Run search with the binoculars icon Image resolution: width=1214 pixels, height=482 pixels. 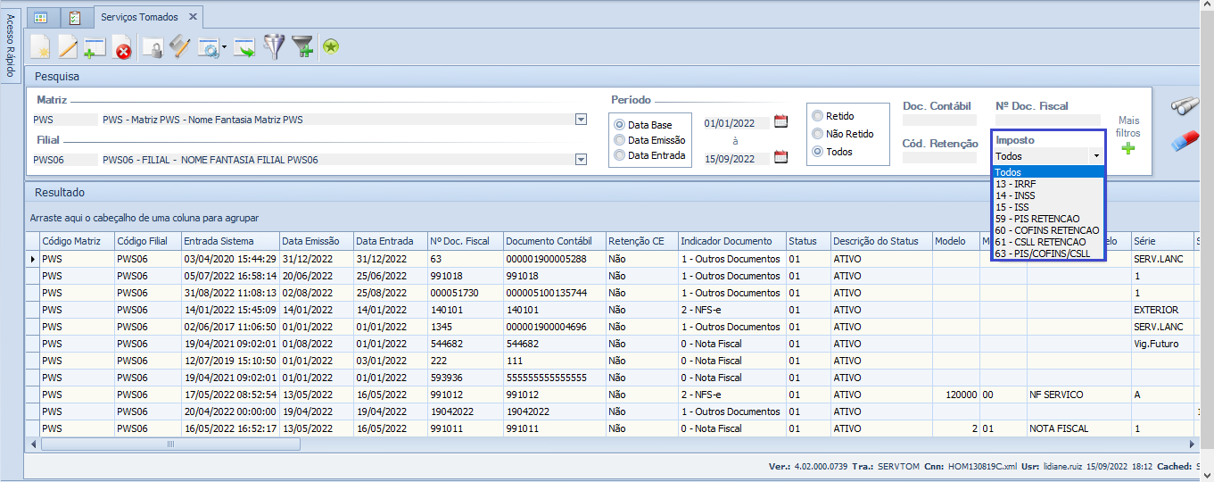pyautogui.click(x=1186, y=105)
